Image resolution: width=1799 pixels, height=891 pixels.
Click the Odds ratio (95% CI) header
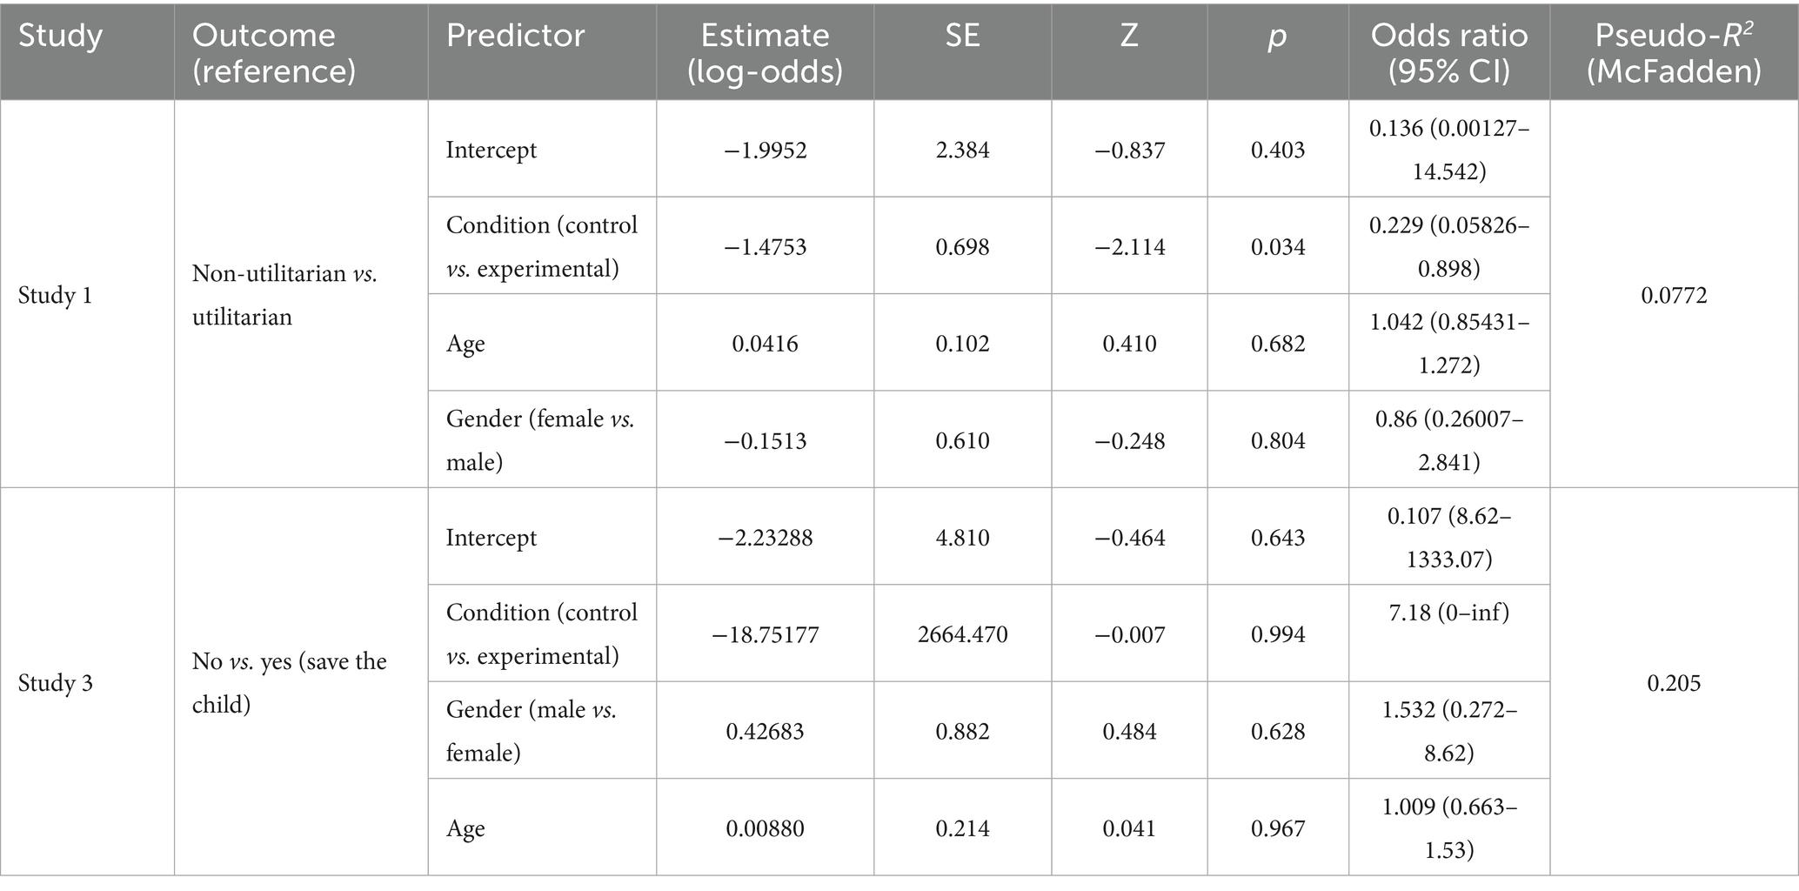[1448, 52]
